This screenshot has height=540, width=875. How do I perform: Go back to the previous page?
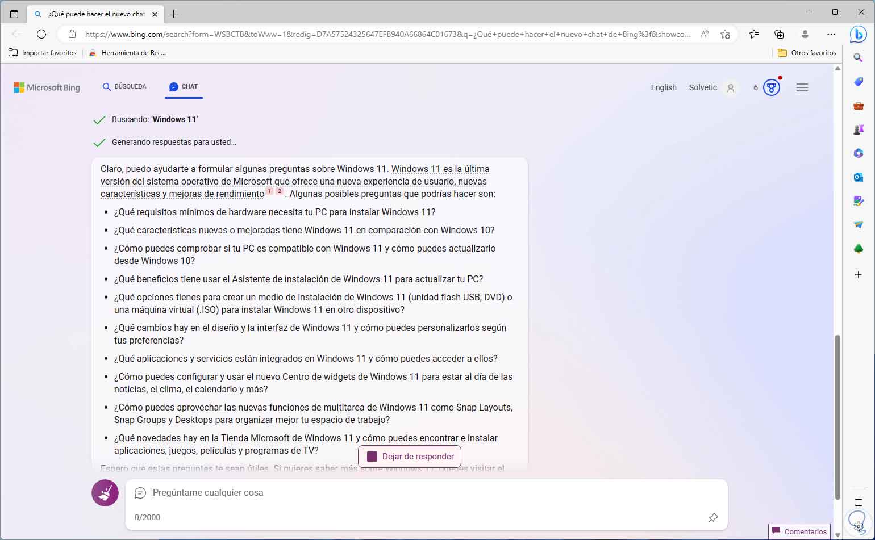17,34
